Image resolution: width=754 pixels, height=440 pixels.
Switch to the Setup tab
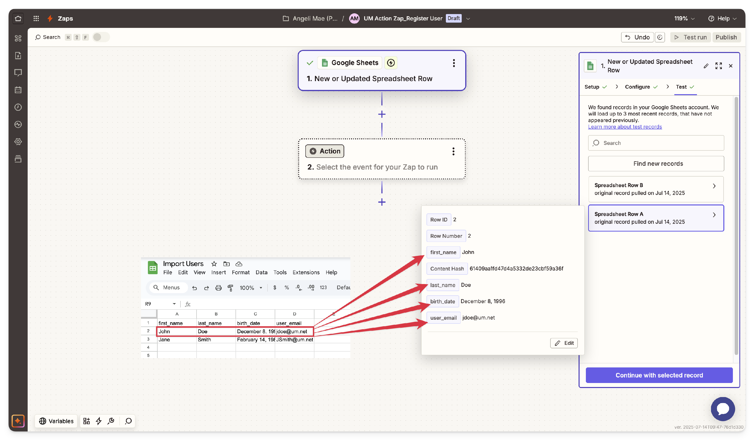595,87
